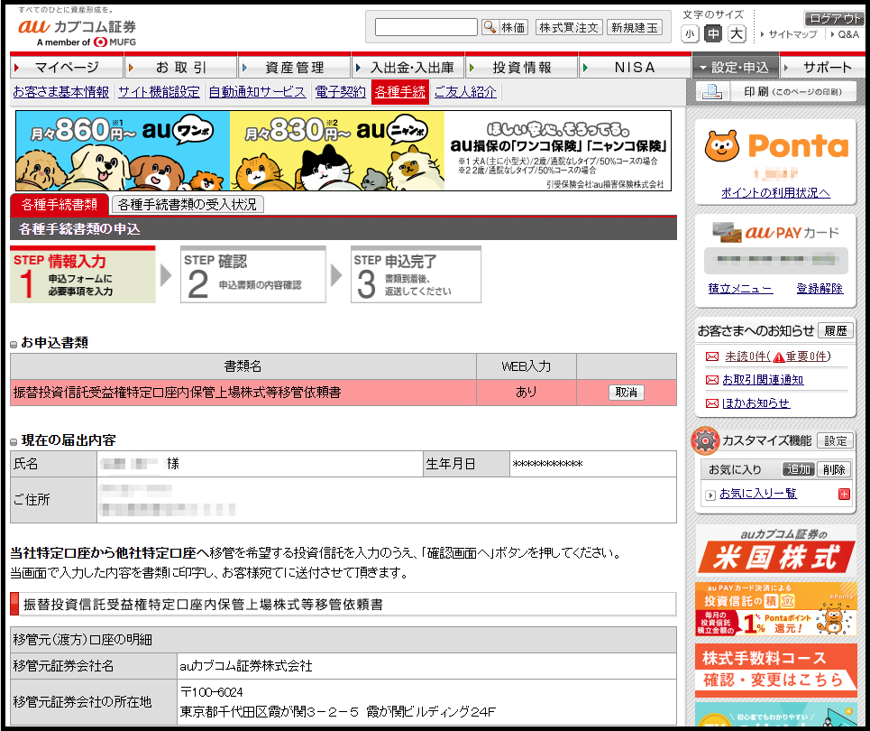
Task: Set text size to 中
Action: pyautogui.click(x=713, y=34)
